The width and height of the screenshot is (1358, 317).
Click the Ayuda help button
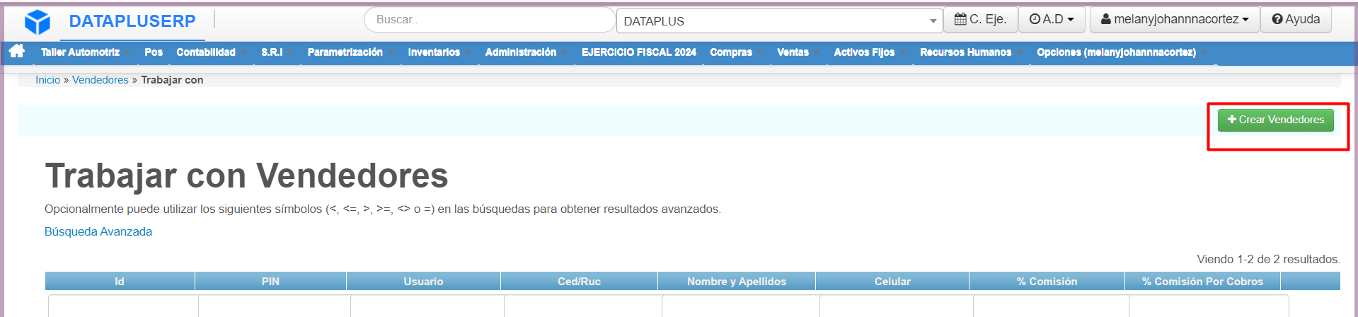[1296, 19]
